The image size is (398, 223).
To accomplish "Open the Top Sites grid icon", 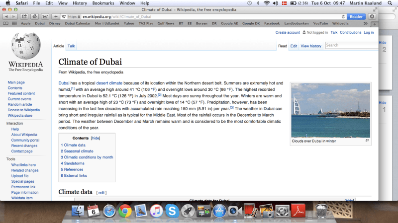I will 14,23.
